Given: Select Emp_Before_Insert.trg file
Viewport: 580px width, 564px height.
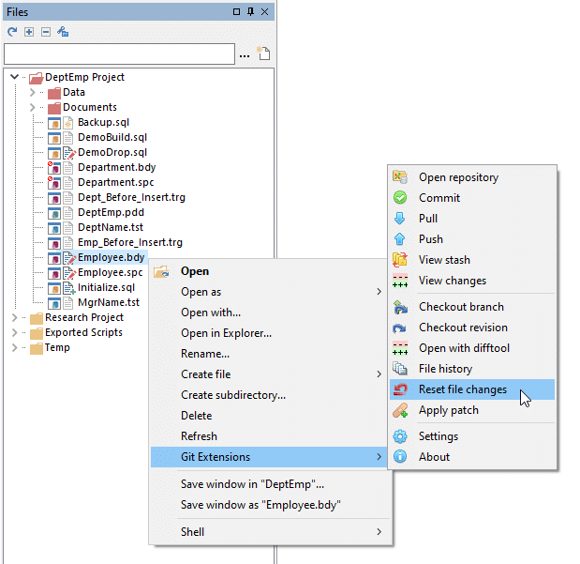Looking at the screenshot, I should (x=130, y=242).
